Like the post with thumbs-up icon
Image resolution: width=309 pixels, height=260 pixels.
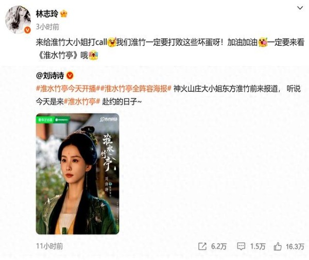[278, 246]
